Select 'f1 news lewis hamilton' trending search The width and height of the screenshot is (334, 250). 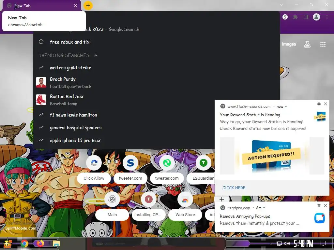(124, 115)
